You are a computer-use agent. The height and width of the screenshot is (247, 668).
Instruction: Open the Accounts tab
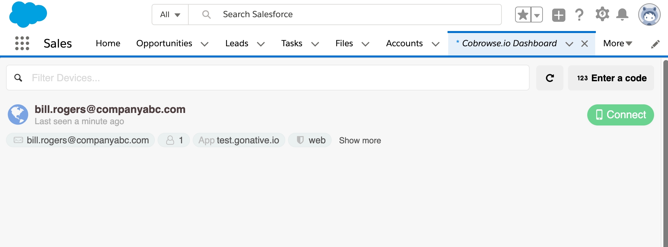tap(405, 43)
